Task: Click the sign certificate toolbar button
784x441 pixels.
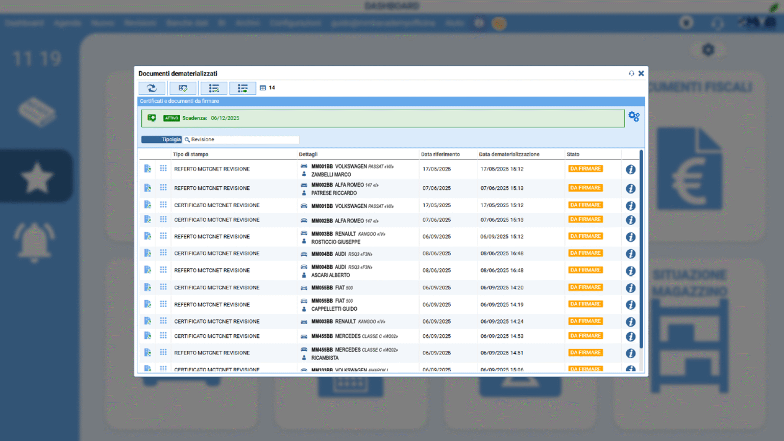Action: (183, 88)
